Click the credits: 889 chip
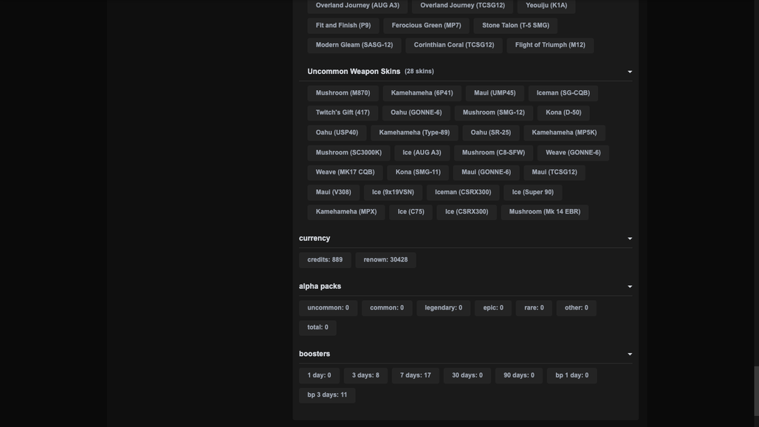This screenshot has height=427, width=759. click(x=325, y=260)
